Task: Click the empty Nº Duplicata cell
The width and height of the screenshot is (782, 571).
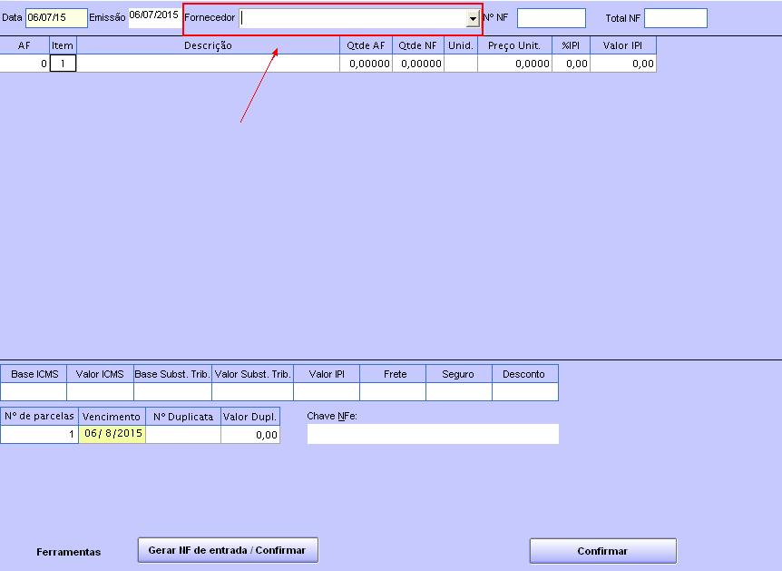Action: coord(183,434)
